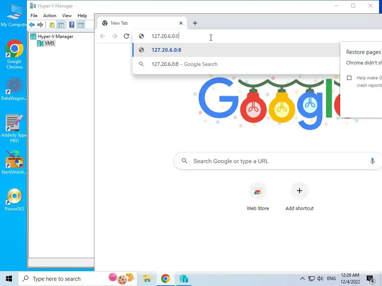The image size is (382, 286).
Task: Click the Chrome icon on the taskbar
Action: tap(165, 279)
